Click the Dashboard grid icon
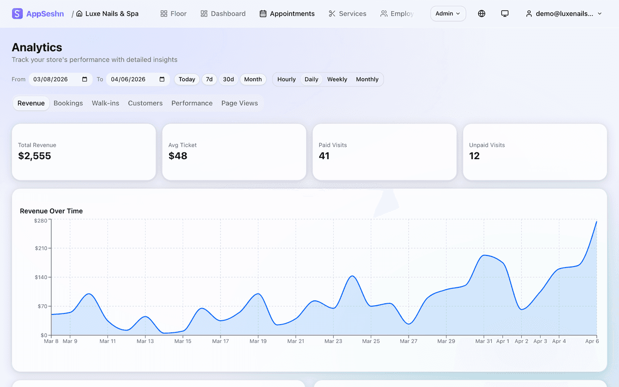The image size is (619, 387). (204, 14)
